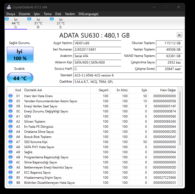Click the Kod column header
Viewport: 195px width, 194px height.
point(18,90)
